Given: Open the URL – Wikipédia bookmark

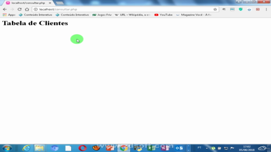Looking at the screenshot, I should pos(133,15).
